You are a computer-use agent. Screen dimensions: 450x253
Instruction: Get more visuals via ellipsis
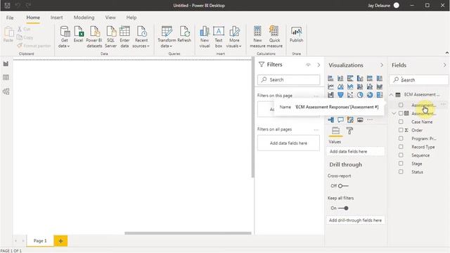tap(370, 119)
